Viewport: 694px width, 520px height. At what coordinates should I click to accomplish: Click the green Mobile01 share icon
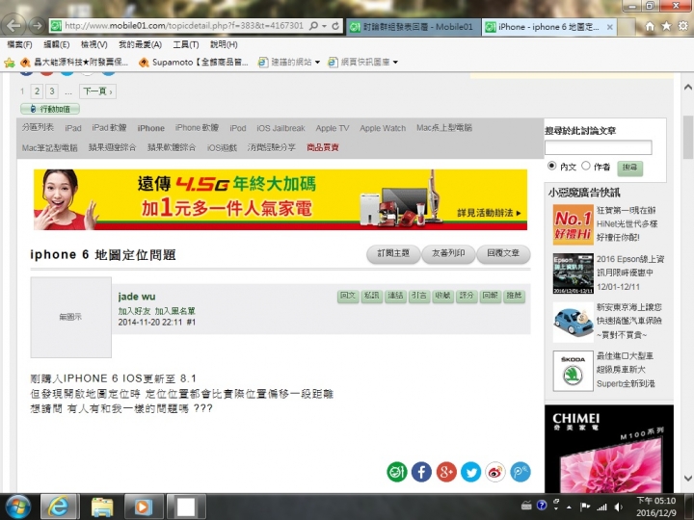[x=397, y=472]
